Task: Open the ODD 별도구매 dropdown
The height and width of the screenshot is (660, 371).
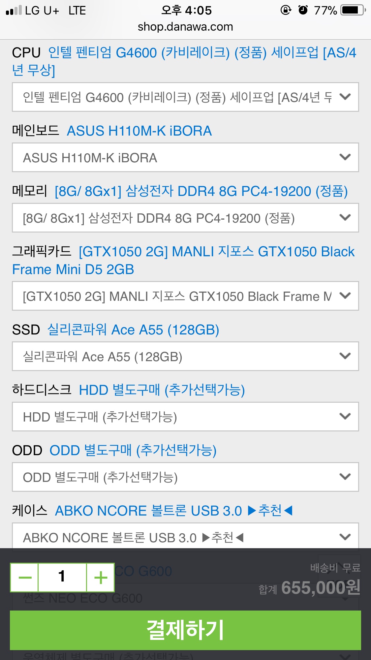Action: tap(185, 477)
